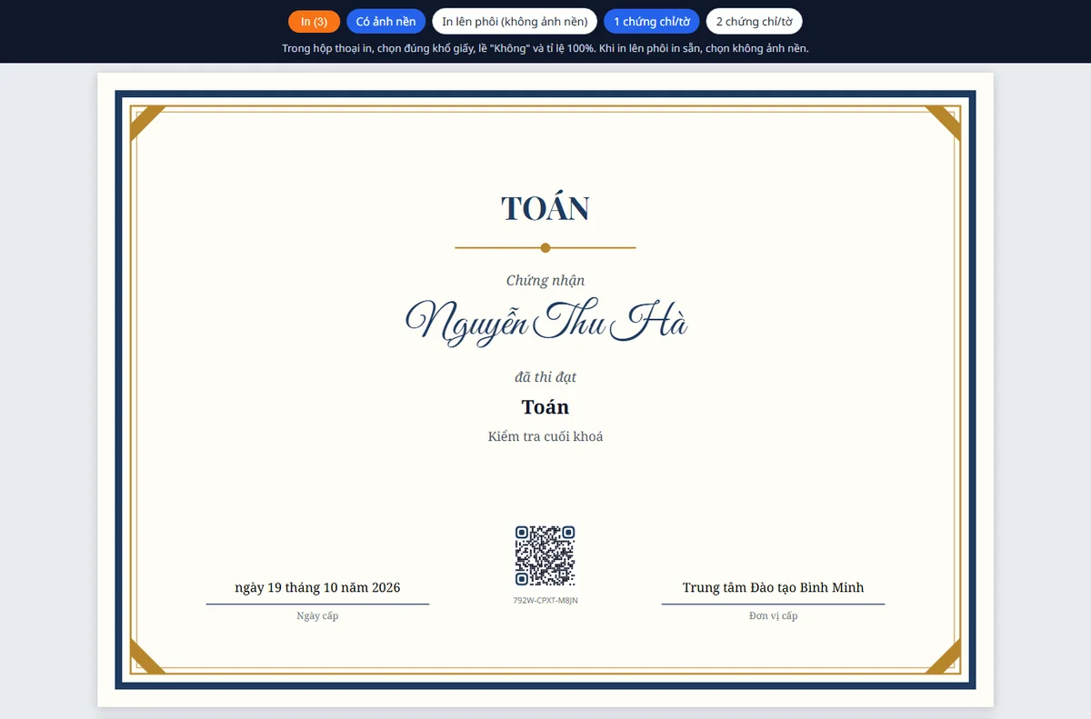Choose "1 chứng chỉ/tờ" layout
Image resolution: width=1091 pixels, height=719 pixels.
pyautogui.click(x=652, y=22)
